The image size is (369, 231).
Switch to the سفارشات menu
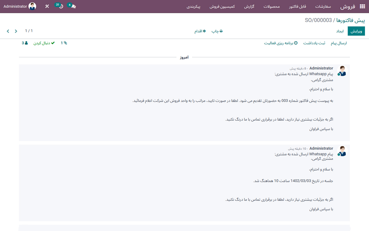(323, 6)
